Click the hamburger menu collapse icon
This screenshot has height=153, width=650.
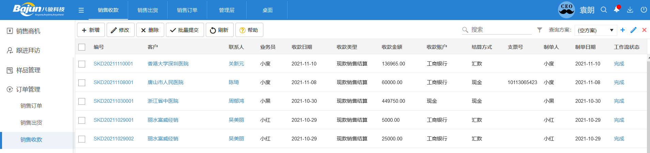click(x=81, y=10)
